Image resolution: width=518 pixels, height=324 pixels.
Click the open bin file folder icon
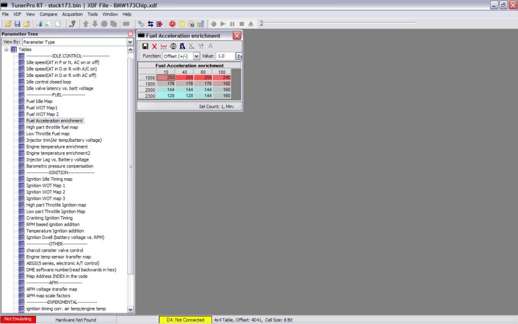[8, 24]
